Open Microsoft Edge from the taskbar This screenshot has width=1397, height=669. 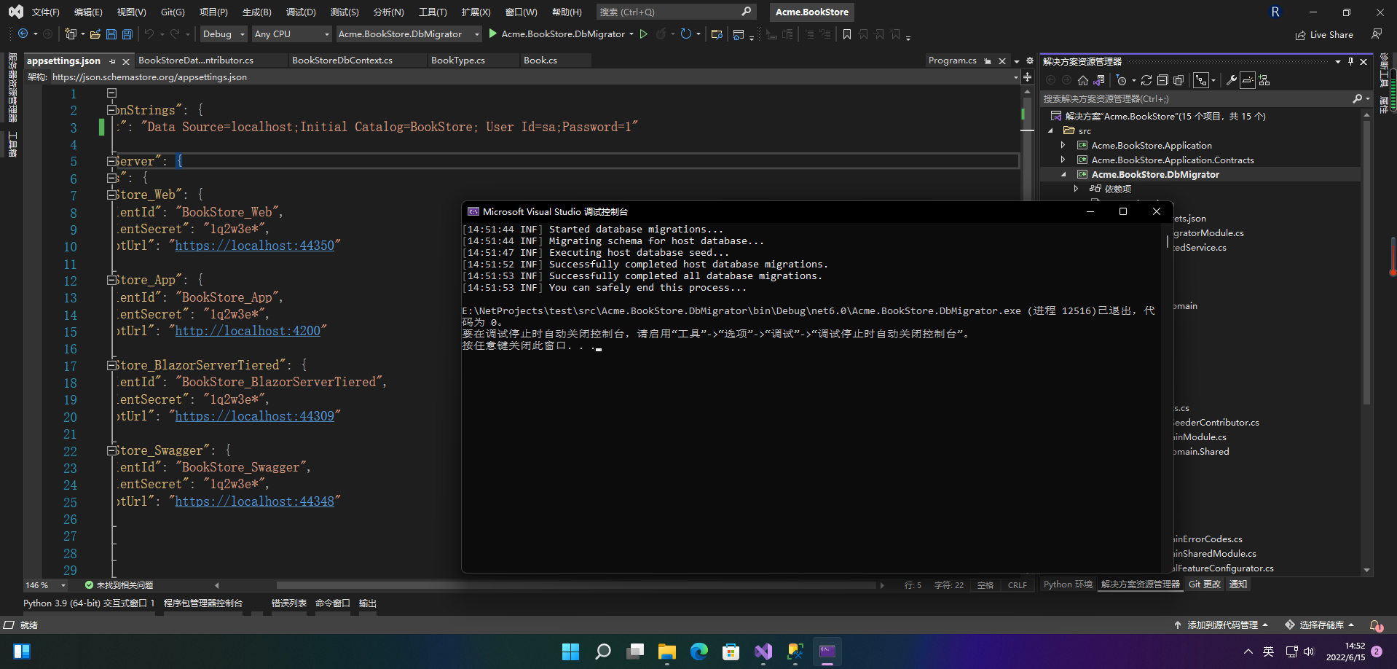(x=698, y=652)
